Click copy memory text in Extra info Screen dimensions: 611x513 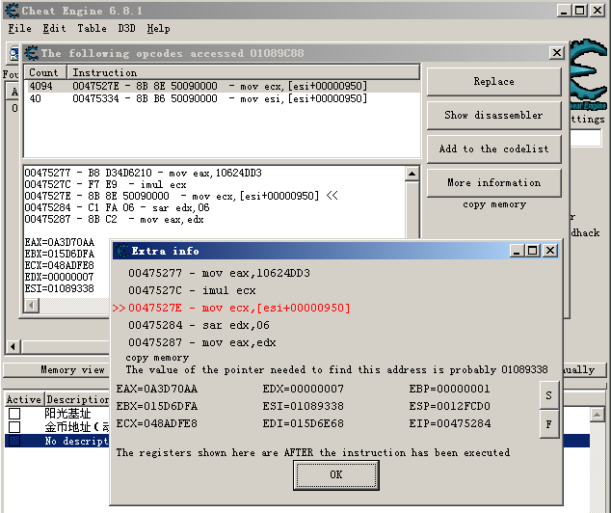[x=157, y=358]
